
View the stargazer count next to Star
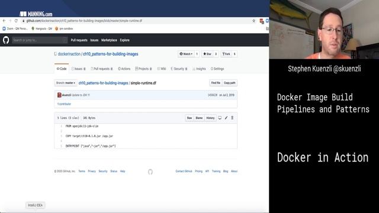(216, 54)
